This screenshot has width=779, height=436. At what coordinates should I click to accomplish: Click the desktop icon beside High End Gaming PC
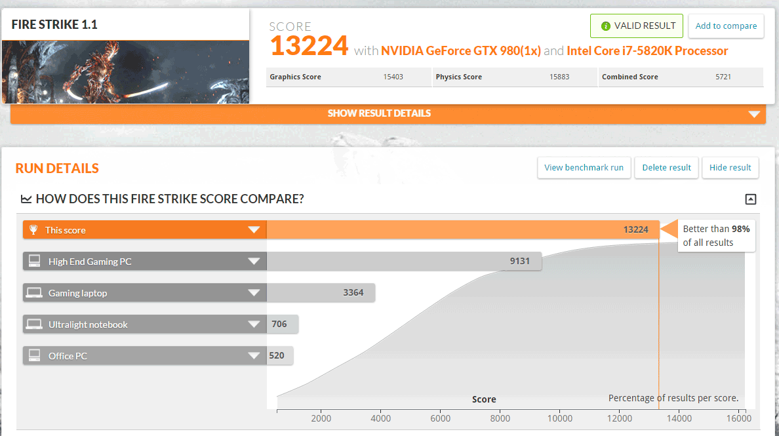[x=34, y=261]
